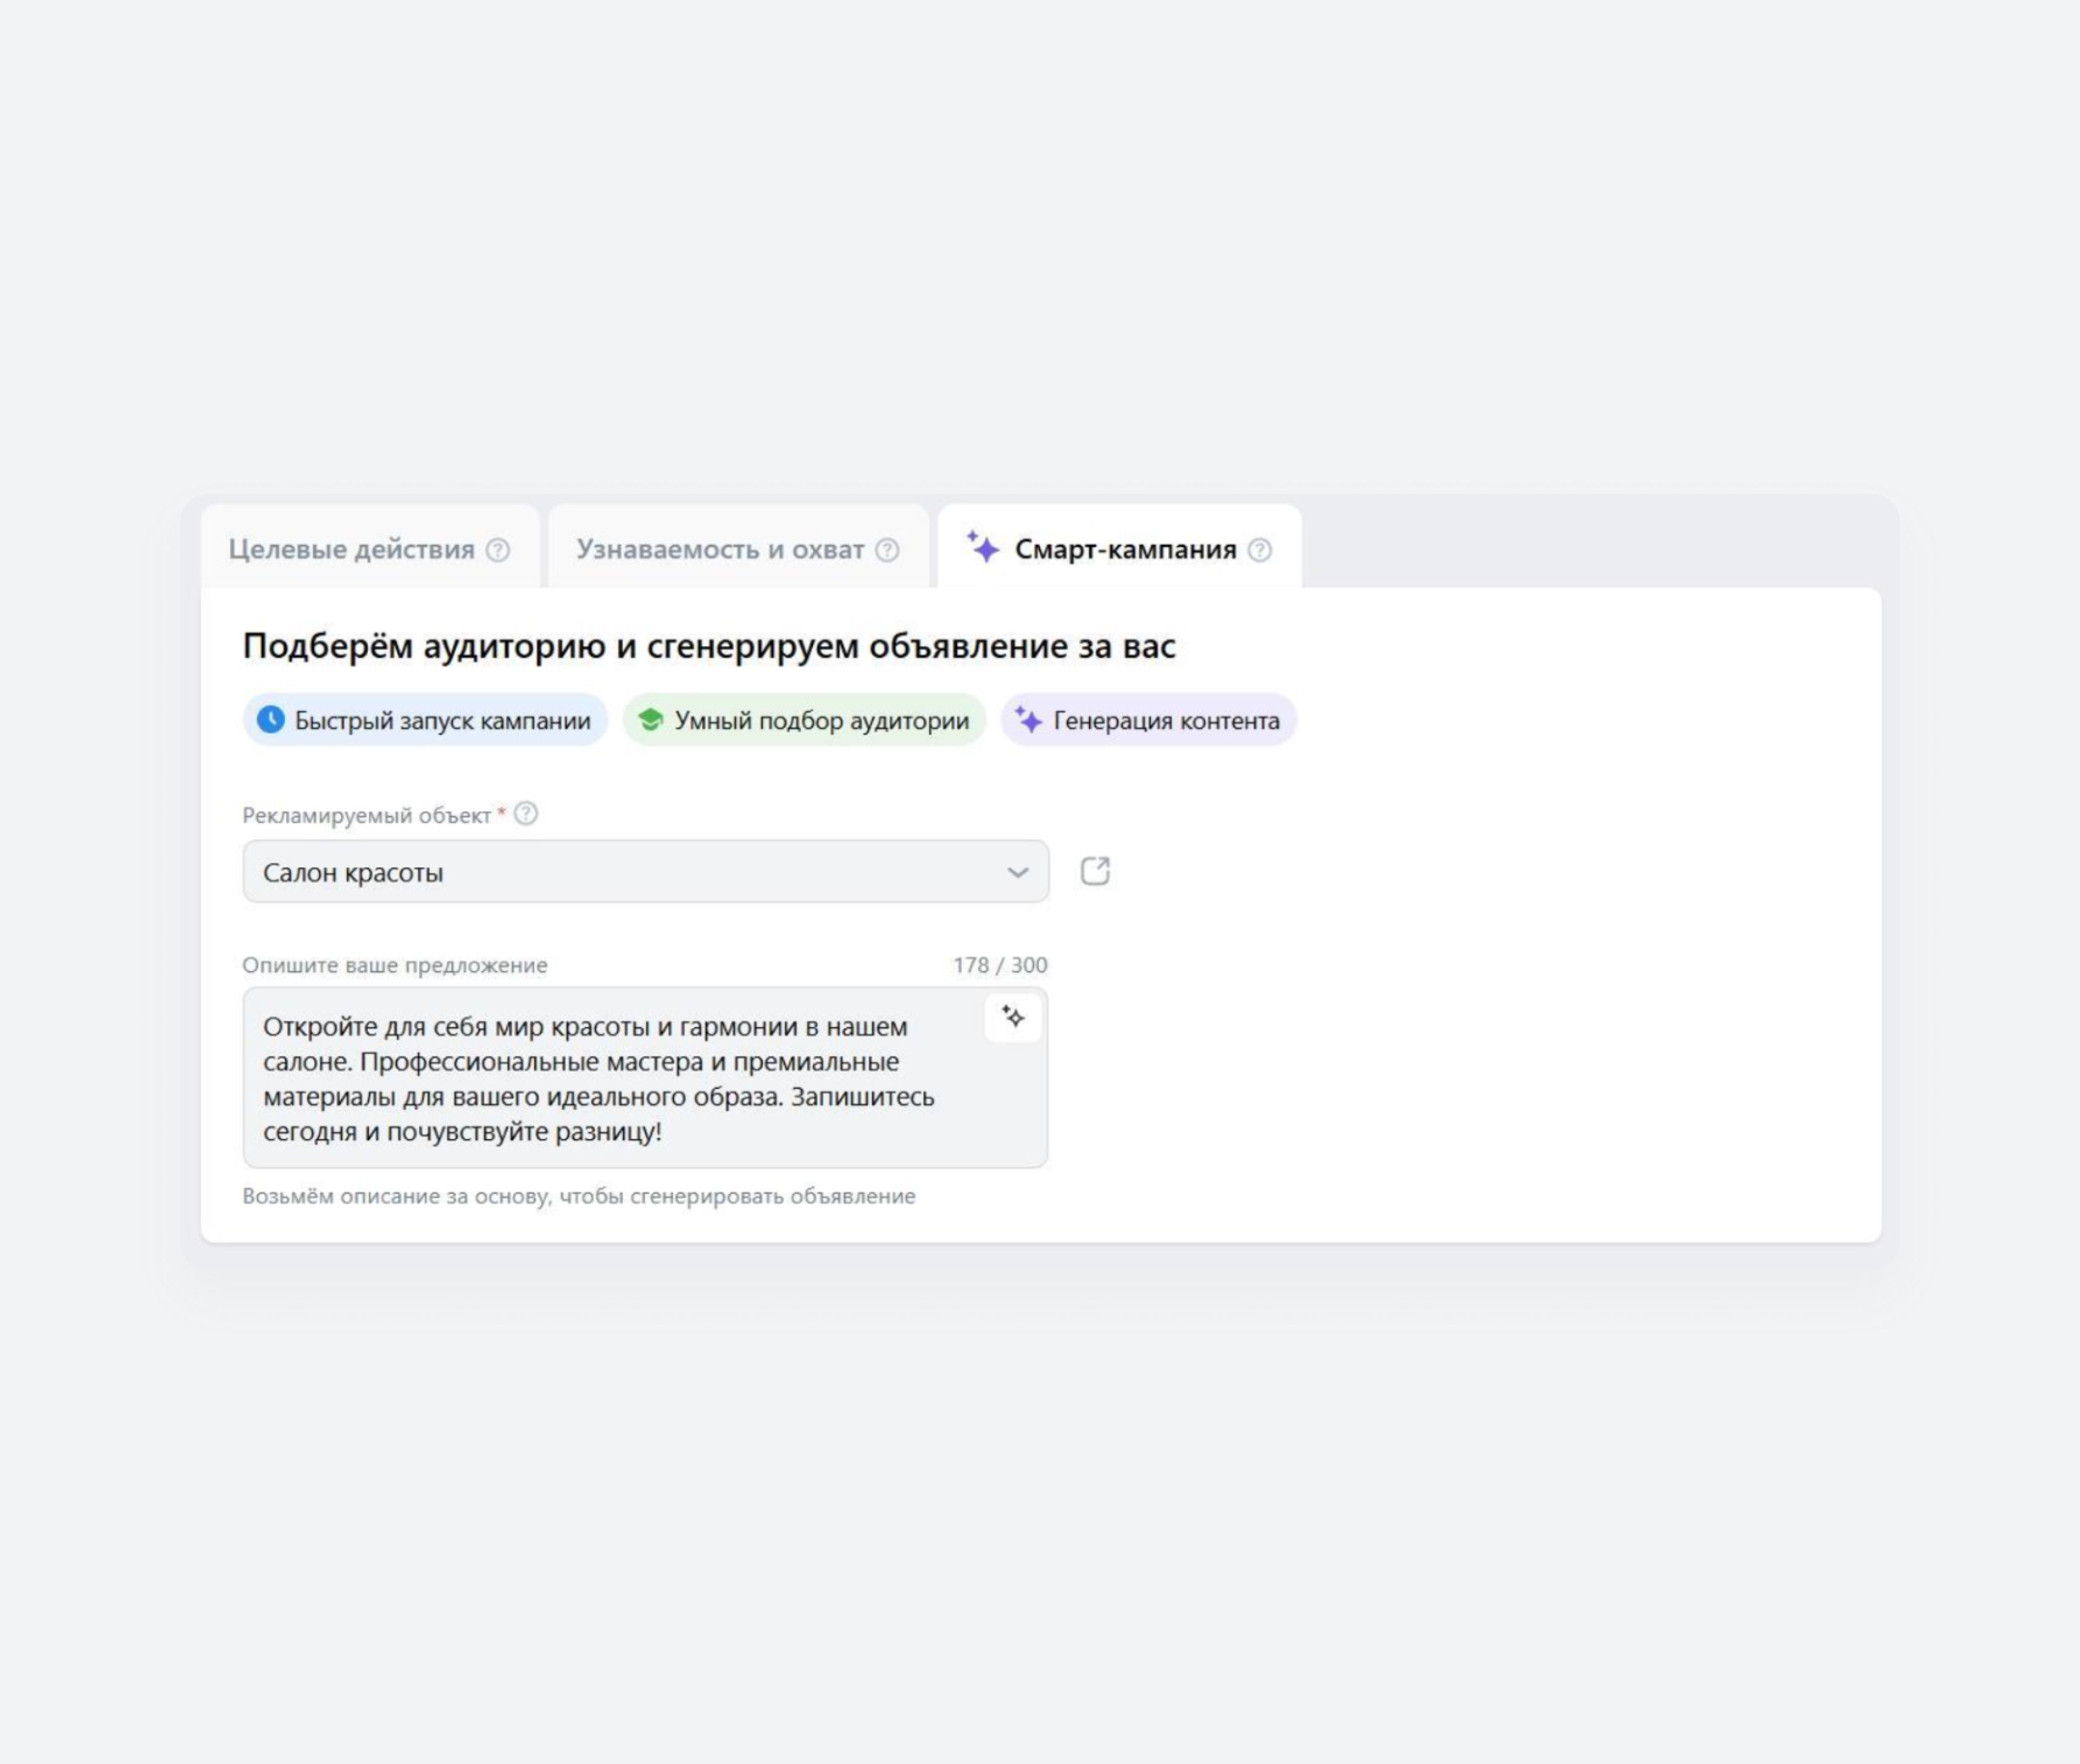Screen dimensions: 2080x1764
Task: Click the Генерация контента chip
Action: [x=1149, y=720]
